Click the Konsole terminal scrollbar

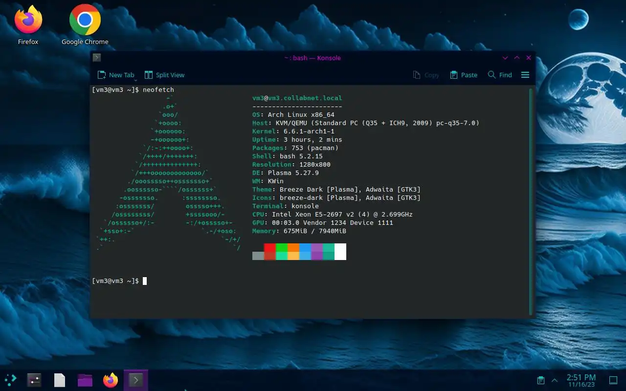pos(531,201)
